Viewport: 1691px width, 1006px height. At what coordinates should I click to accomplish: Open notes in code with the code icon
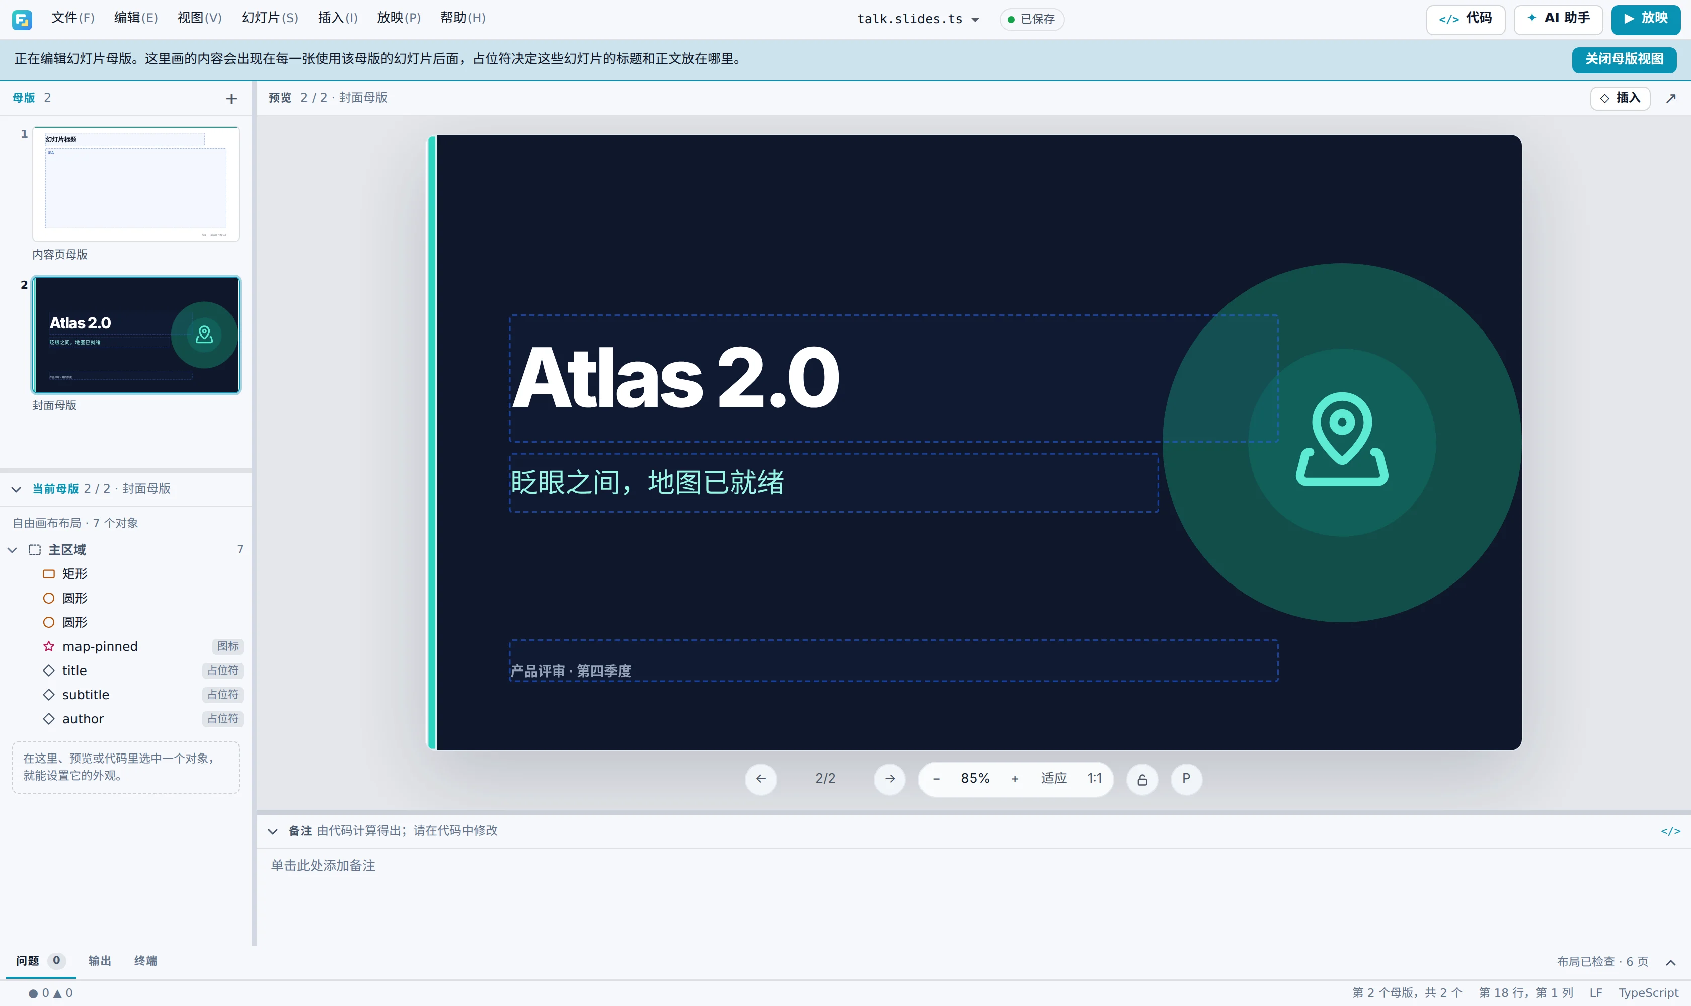[x=1670, y=832]
